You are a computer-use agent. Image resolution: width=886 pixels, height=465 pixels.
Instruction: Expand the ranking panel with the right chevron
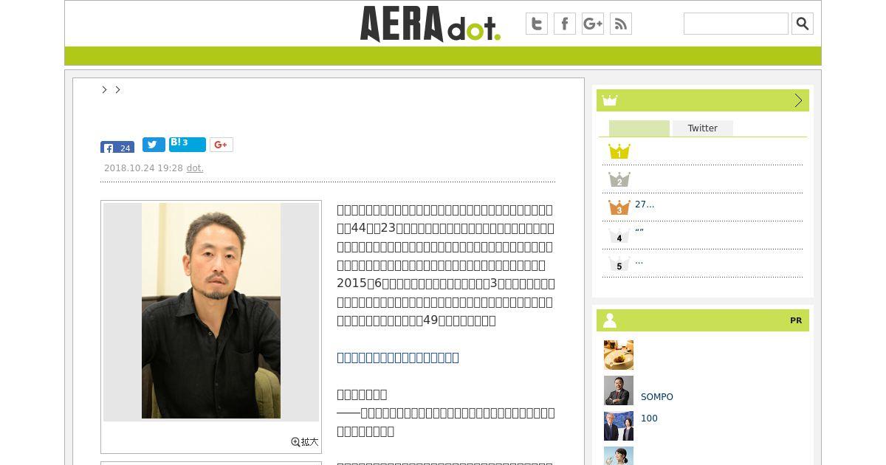798,100
